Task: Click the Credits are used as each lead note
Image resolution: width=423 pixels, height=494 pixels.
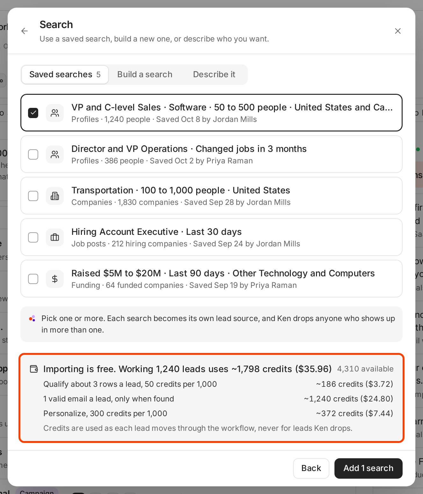Action: pyautogui.click(x=198, y=428)
